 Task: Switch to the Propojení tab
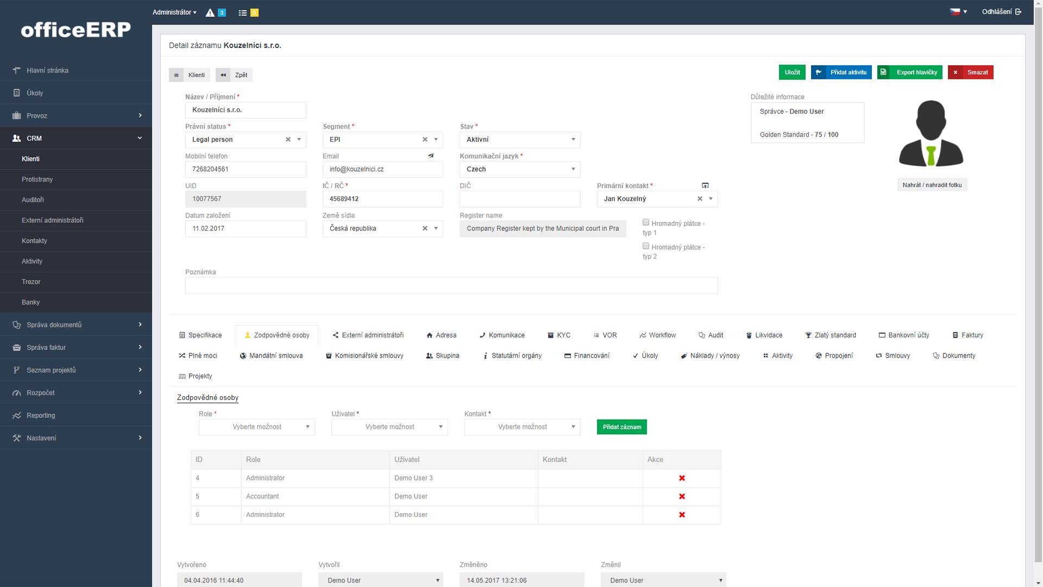(834, 356)
